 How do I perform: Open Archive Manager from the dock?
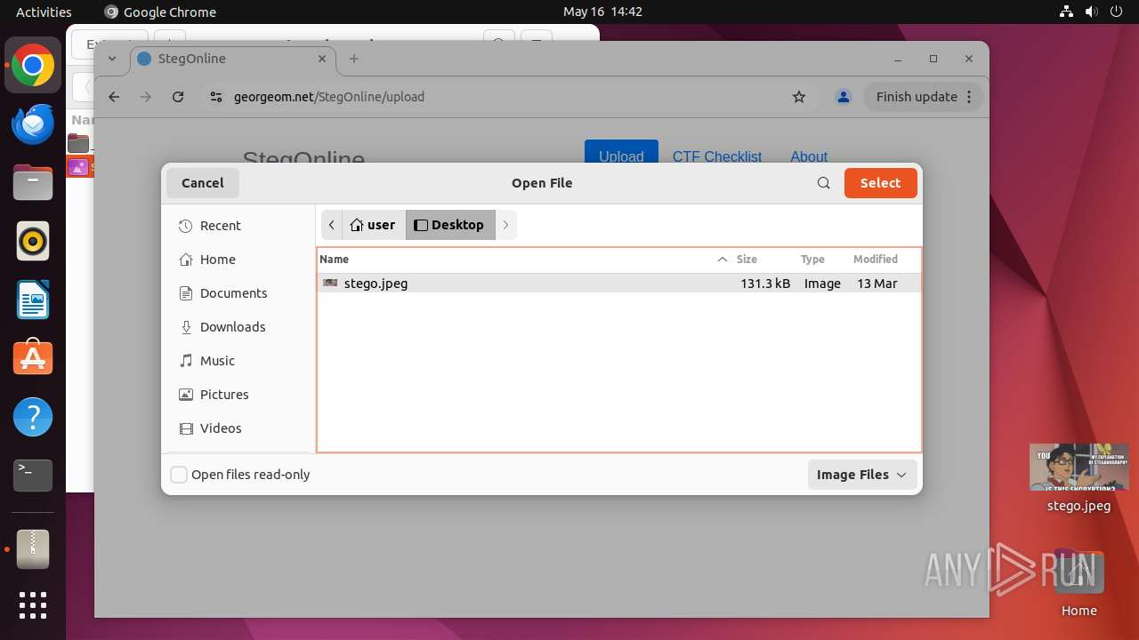pyautogui.click(x=33, y=549)
